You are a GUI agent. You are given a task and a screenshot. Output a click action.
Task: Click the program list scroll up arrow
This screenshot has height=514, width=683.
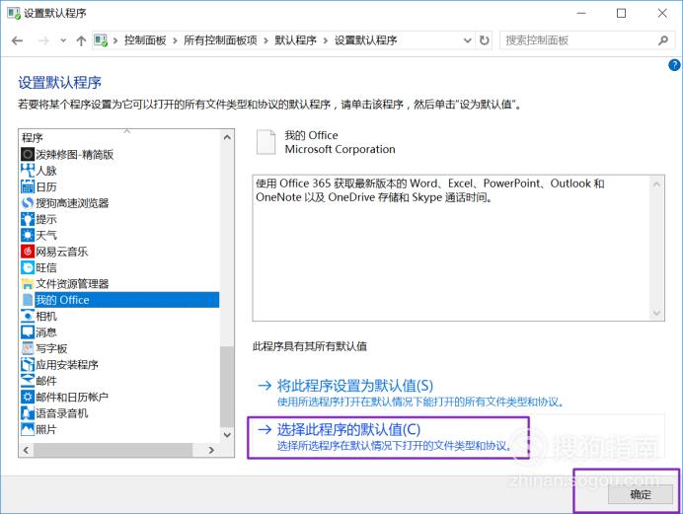point(227,137)
